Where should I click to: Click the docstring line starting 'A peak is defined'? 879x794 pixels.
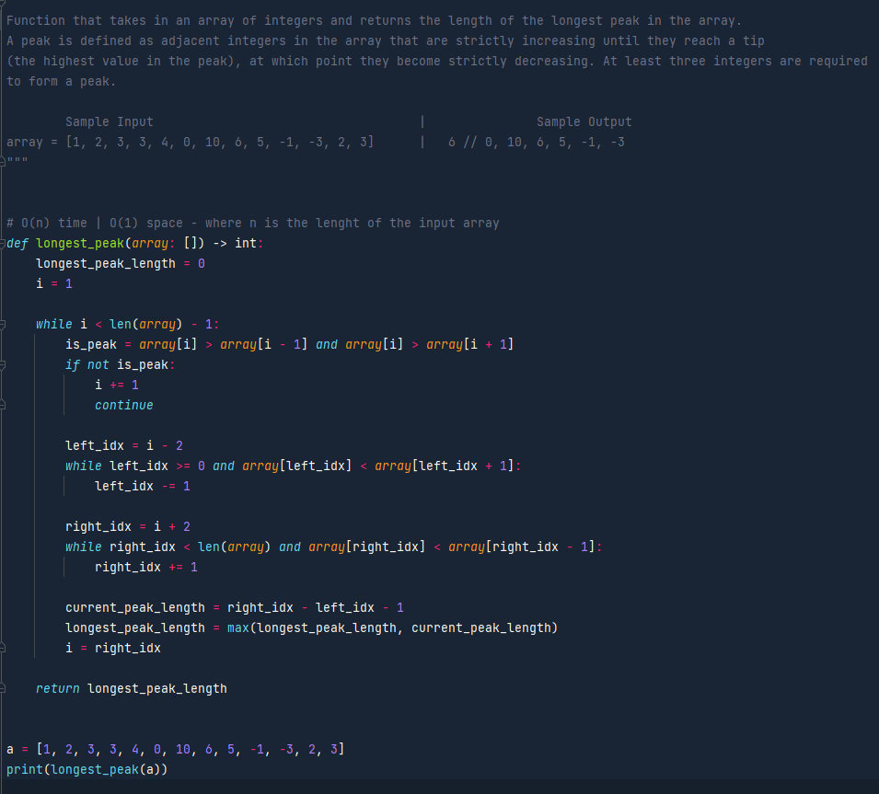pyautogui.click(x=386, y=40)
